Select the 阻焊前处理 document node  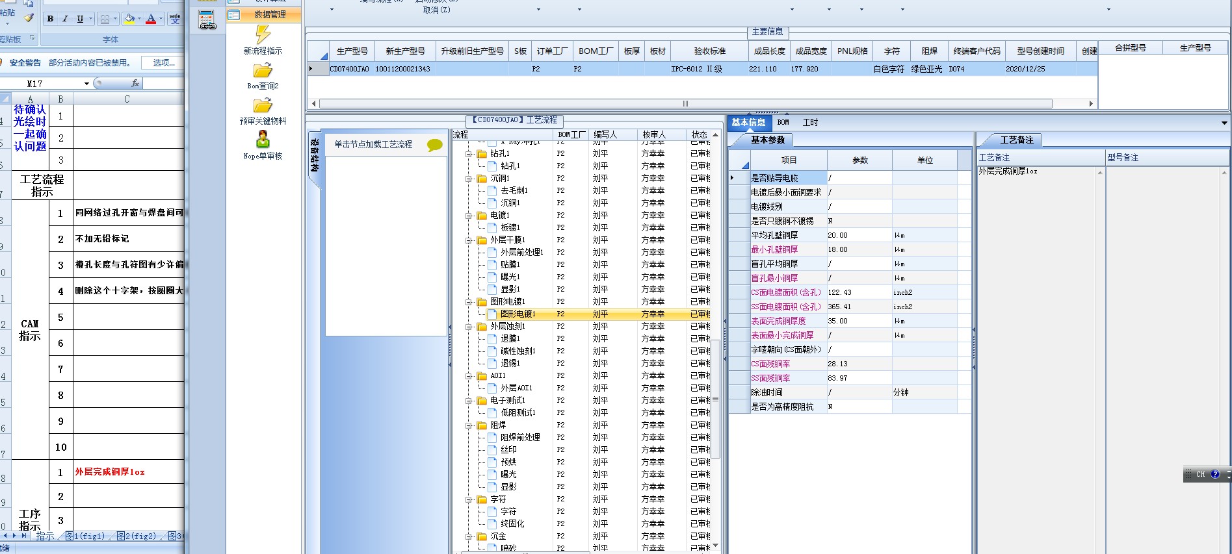pyautogui.click(x=520, y=437)
